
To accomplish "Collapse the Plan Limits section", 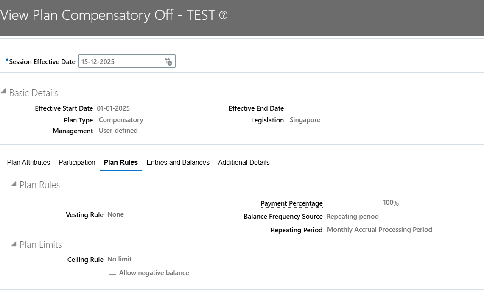I will [14, 244].
